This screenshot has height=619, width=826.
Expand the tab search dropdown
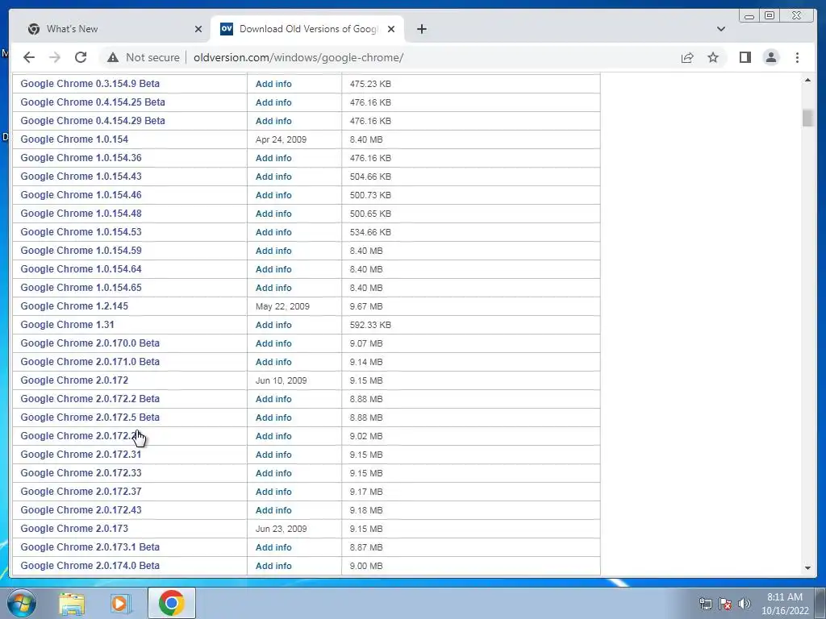click(720, 29)
